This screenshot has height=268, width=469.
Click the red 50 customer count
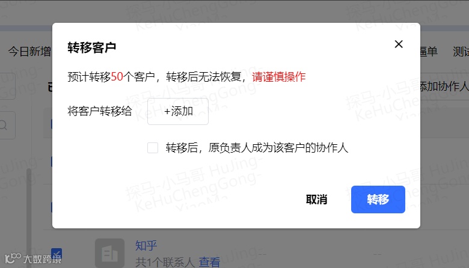(117, 77)
